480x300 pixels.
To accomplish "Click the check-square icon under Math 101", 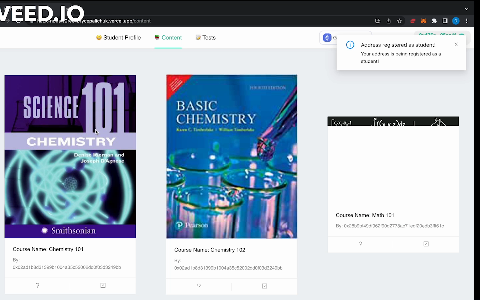I will tap(426, 244).
